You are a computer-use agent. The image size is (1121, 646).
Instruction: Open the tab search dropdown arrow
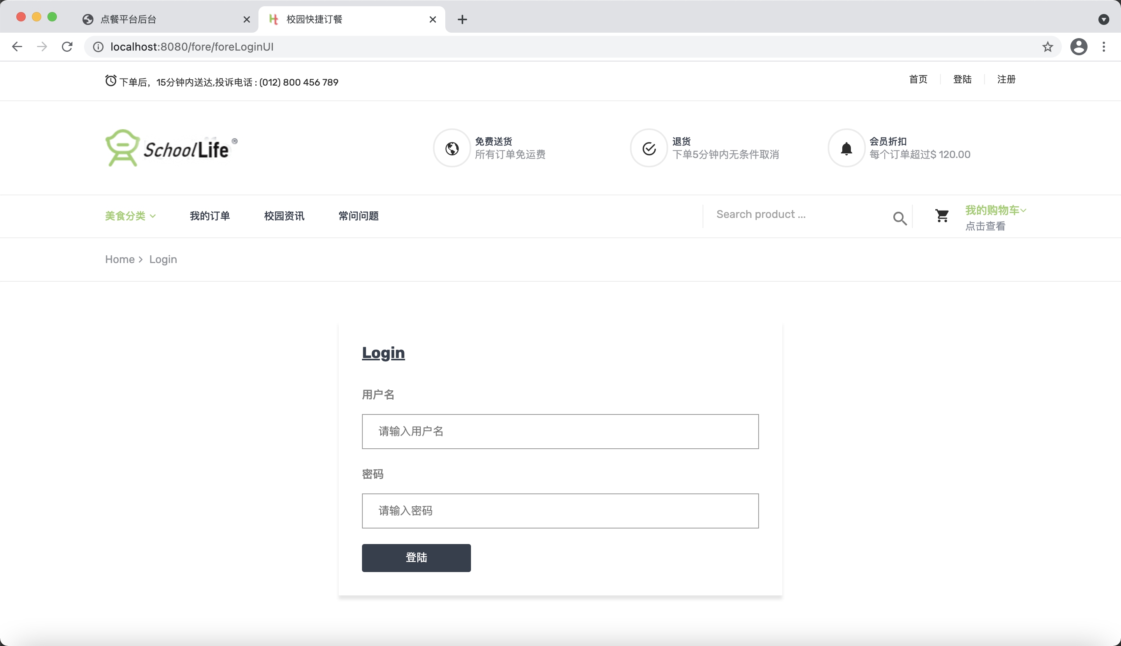(1103, 19)
